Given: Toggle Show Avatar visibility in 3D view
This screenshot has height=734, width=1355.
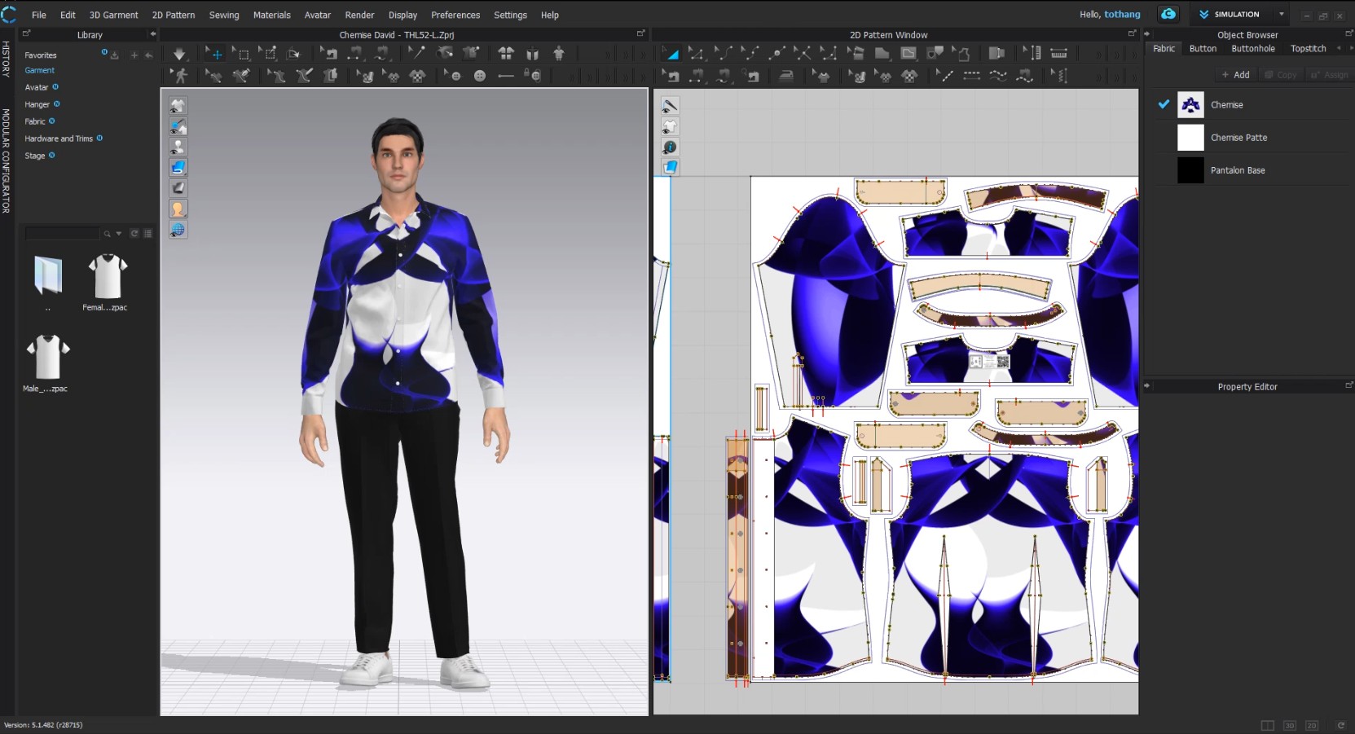Looking at the screenshot, I should 178,147.
